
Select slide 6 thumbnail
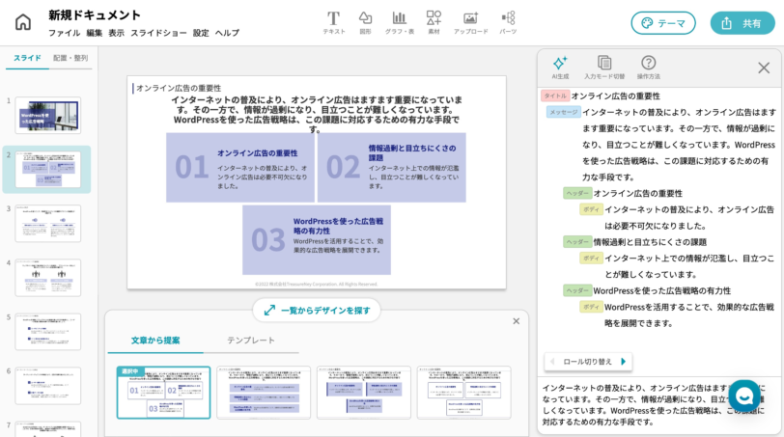pyautogui.click(x=48, y=386)
